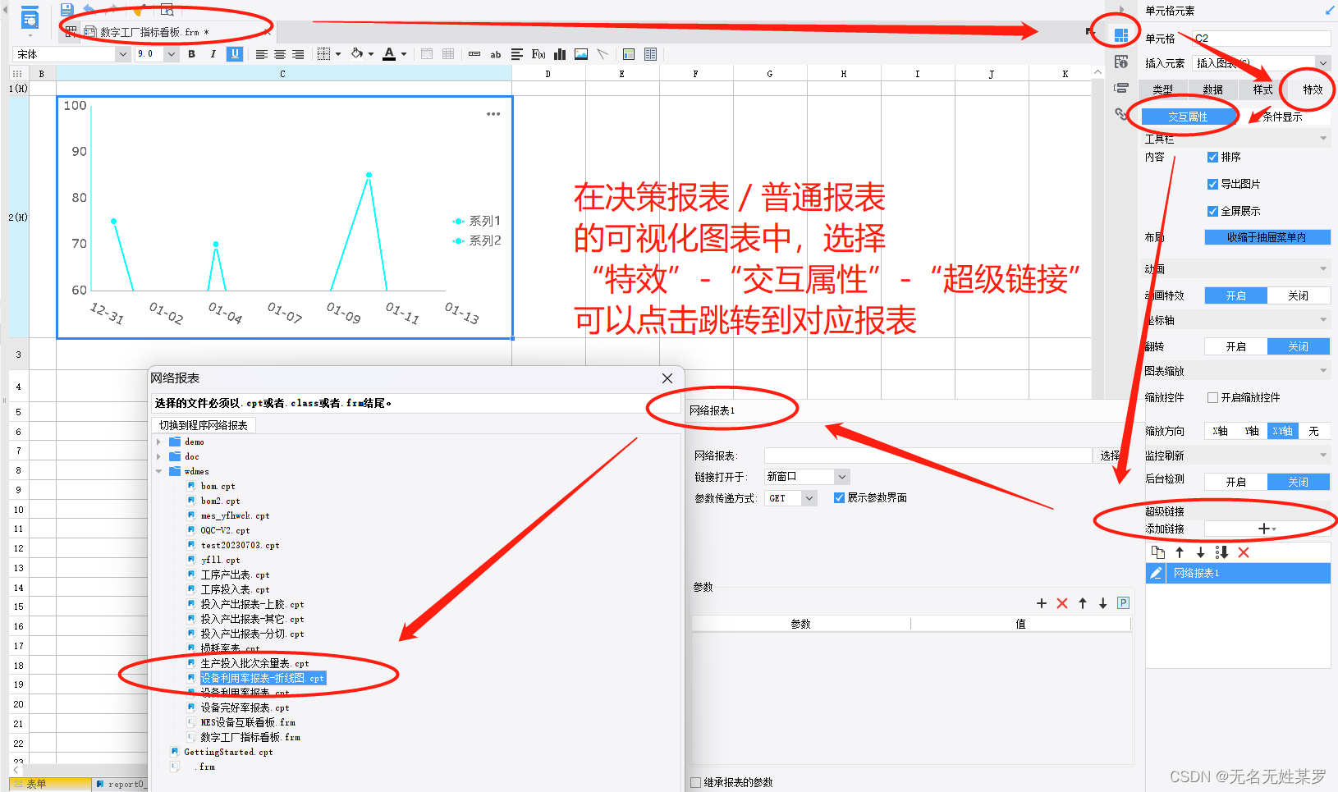The width and height of the screenshot is (1338, 792).
Task: Insert an image into the cell
Action: pyautogui.click(x=581, y=54)
